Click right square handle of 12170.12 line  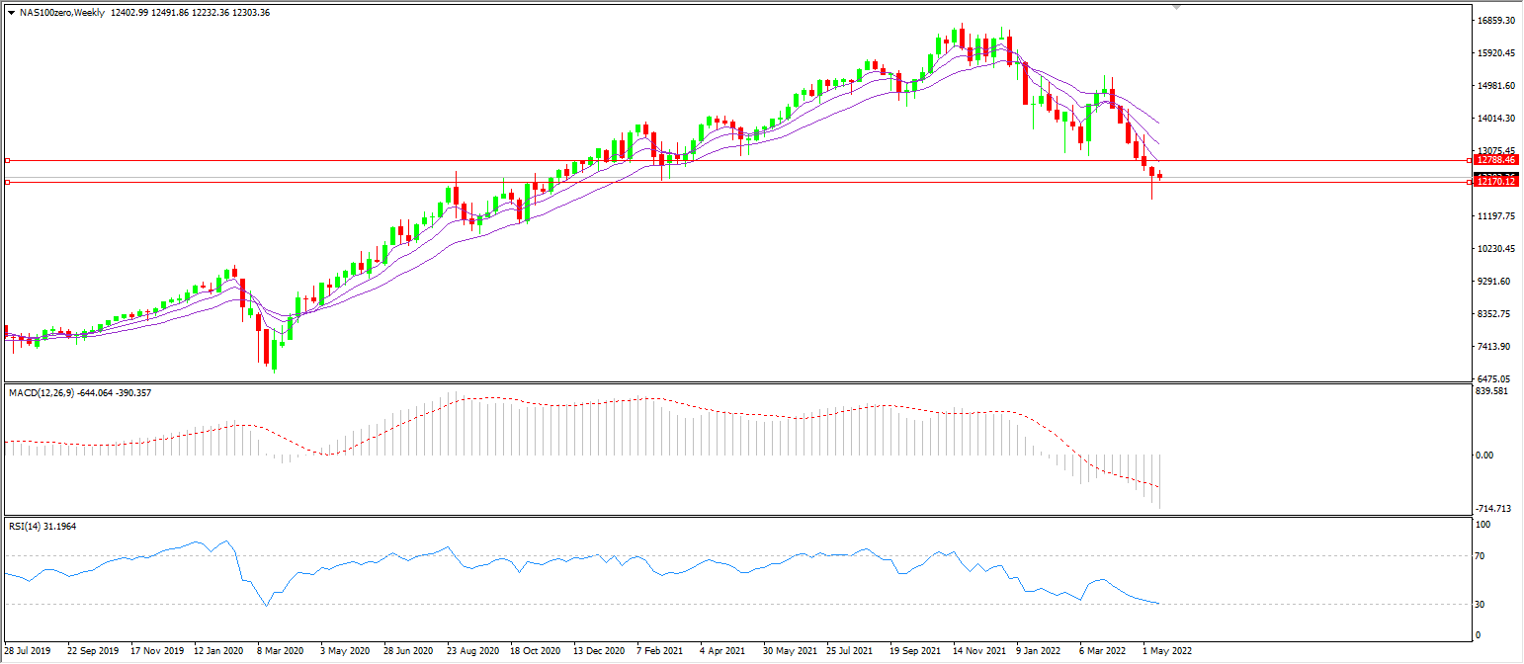(x=1469, y=183)
